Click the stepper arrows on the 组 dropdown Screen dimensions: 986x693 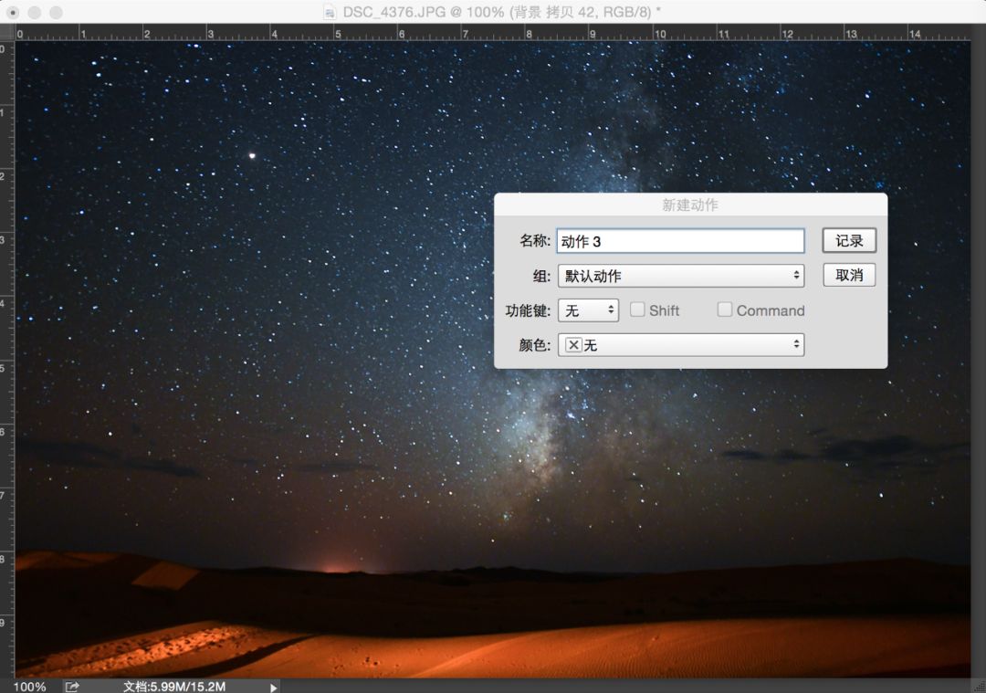coord(795,275)
